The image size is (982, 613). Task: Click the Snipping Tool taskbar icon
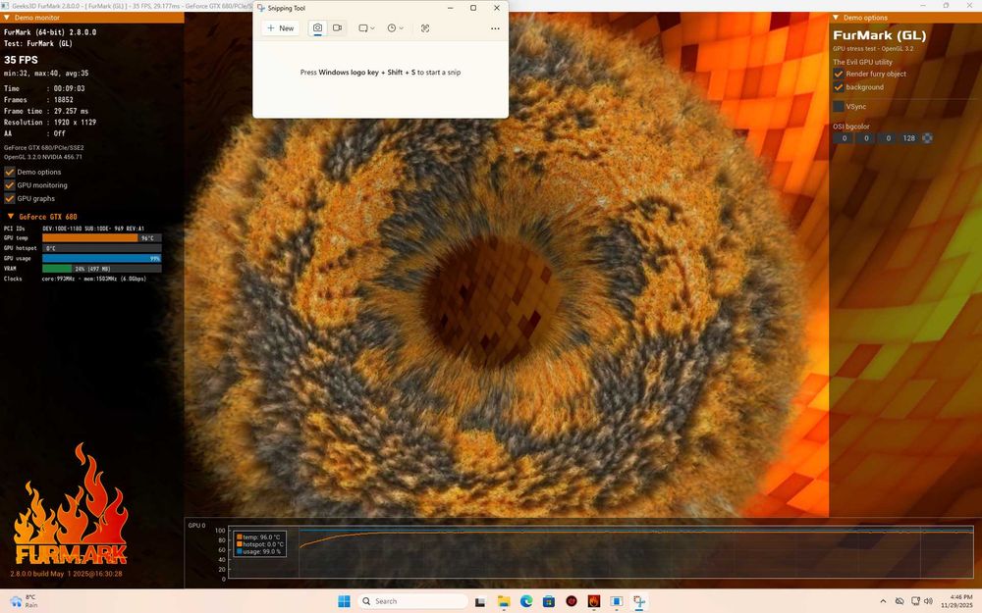tap(639, 602)
